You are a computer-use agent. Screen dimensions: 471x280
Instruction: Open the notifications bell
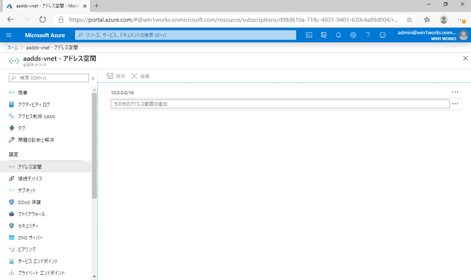click(339, 35)
